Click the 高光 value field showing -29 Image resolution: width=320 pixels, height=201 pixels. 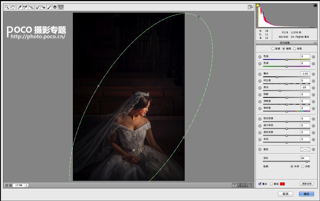click(x=305, y=87)
